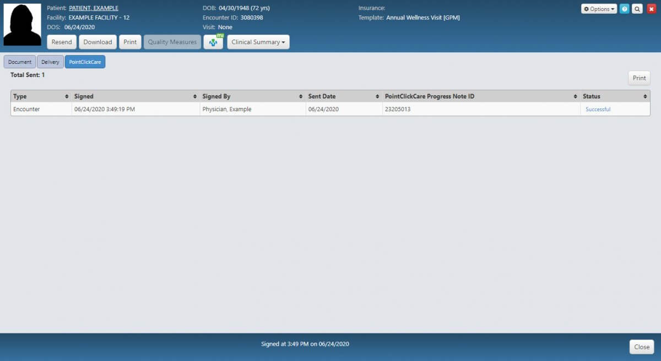Select the PointClickCare tab
The image size is (661, 361).
click(85, 62)
